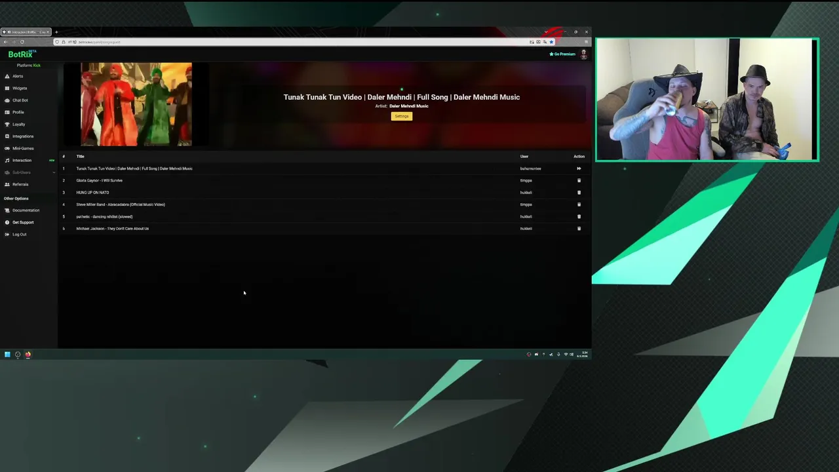Open the Referrals sidebar section

point(20,184)
